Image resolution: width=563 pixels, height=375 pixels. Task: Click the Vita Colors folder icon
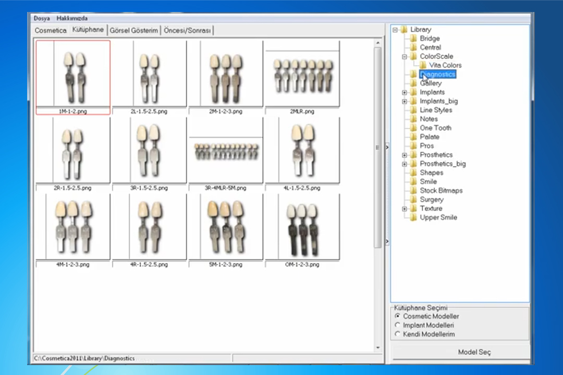click(x=423, y=65)
